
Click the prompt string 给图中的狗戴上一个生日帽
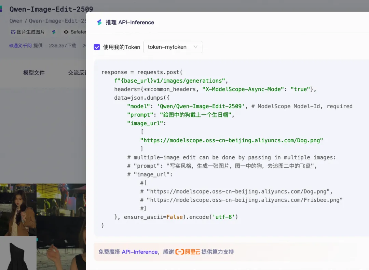(x=195, y=115)
